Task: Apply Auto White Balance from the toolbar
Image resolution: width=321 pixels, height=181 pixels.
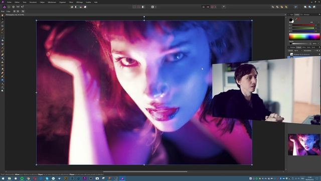Action: [x=85, y=7]
